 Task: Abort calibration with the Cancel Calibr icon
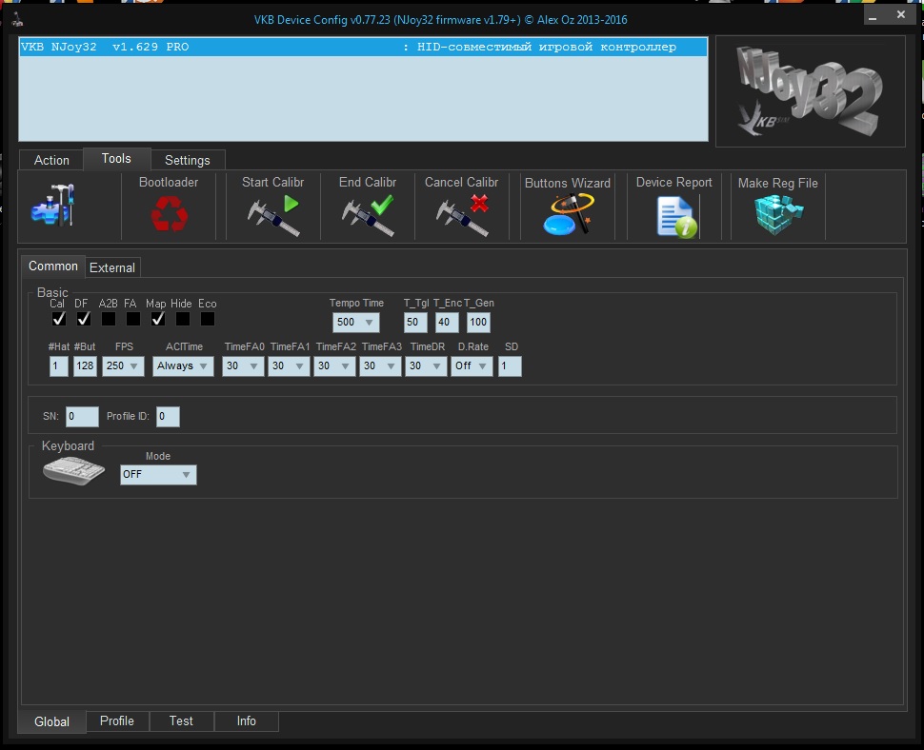[462, 216]
